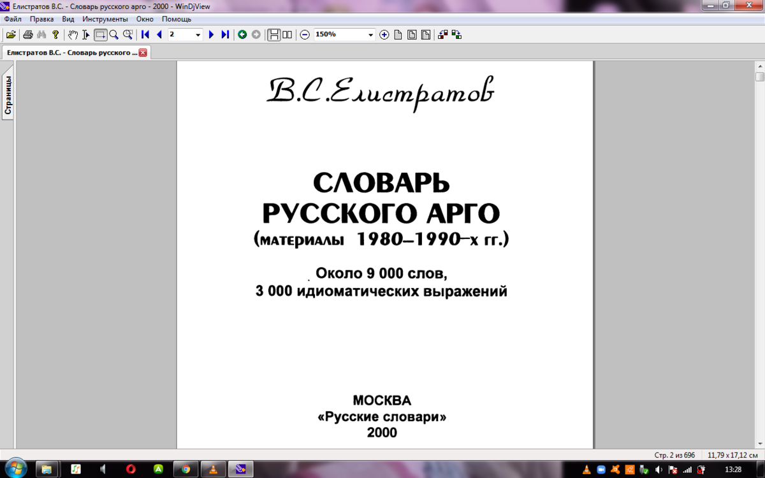Viewport: 765px width, 478px height.
Task: Select the magnifying glass zoom tool
Action: [x=113, y=34]
